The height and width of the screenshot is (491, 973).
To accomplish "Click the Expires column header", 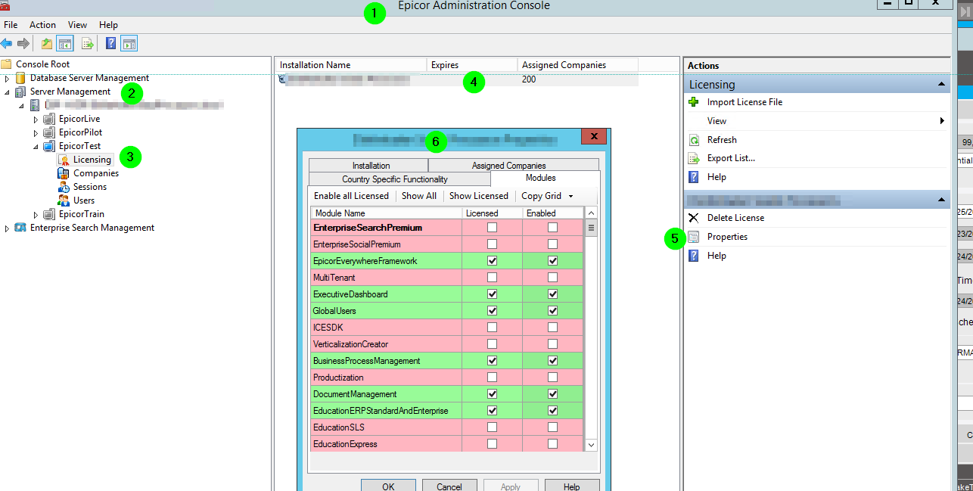I will tap(472, 65).
